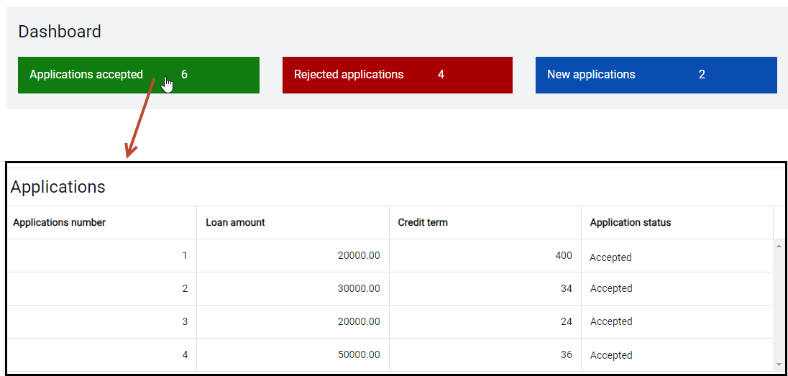This screenshot has height=376, width=788.
Task: Open the green Applications accepted tile
Action: [139, 75]
